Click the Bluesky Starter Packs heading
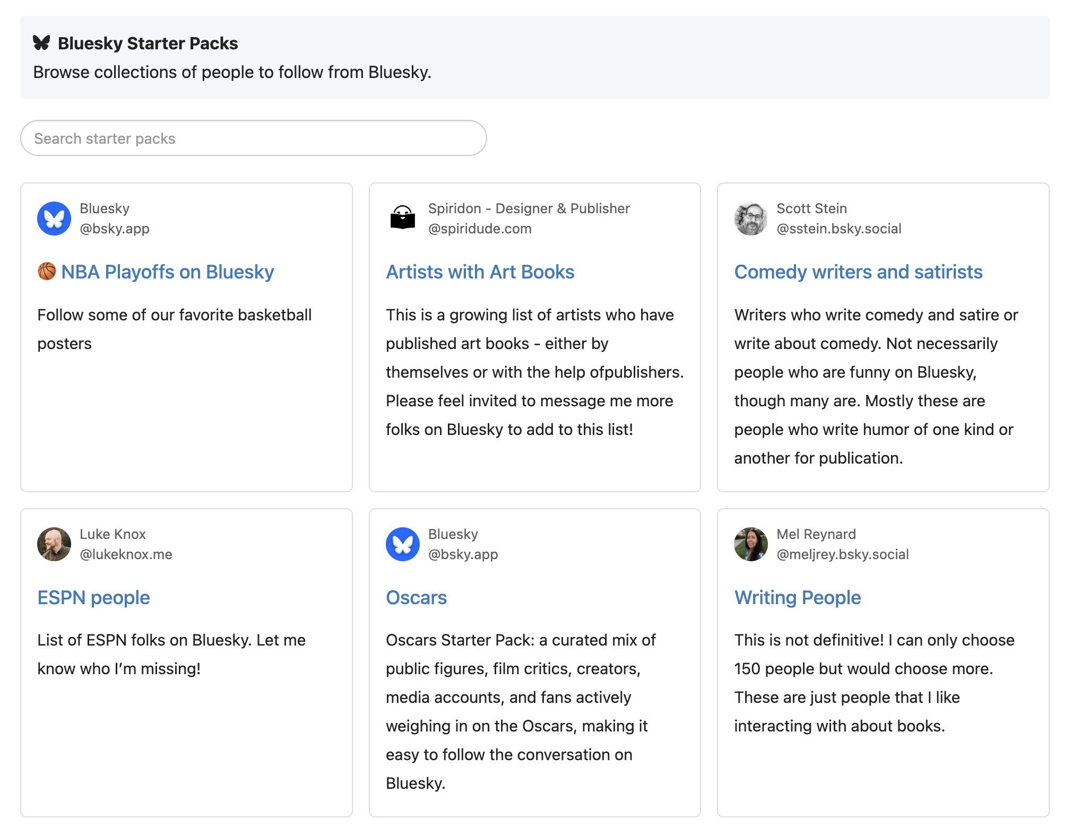This screenshot has width=1072, height=836. coord(148,43)
